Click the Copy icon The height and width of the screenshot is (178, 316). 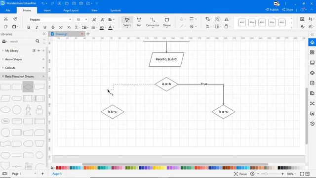click(5, 27)
